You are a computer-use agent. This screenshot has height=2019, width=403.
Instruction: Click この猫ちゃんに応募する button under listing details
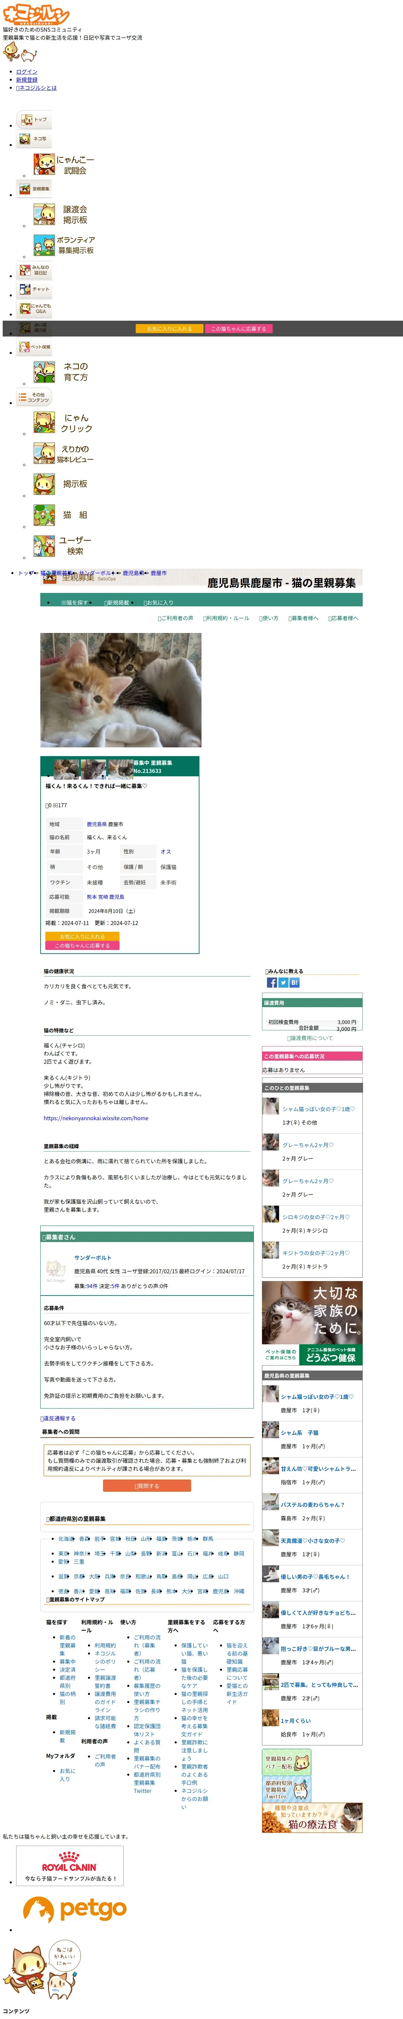[82, 945]
